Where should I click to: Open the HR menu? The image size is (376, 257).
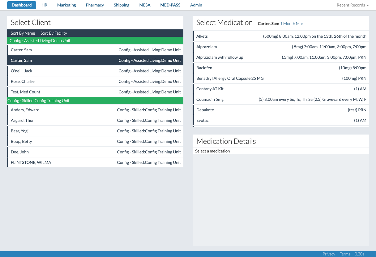click(45, 5)
